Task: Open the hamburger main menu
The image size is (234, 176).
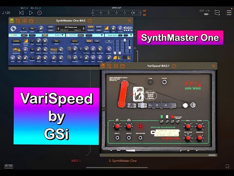Action: click(x=229, y=13)
